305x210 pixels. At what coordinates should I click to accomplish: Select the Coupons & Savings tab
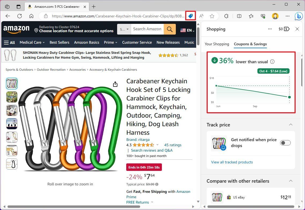250,44
